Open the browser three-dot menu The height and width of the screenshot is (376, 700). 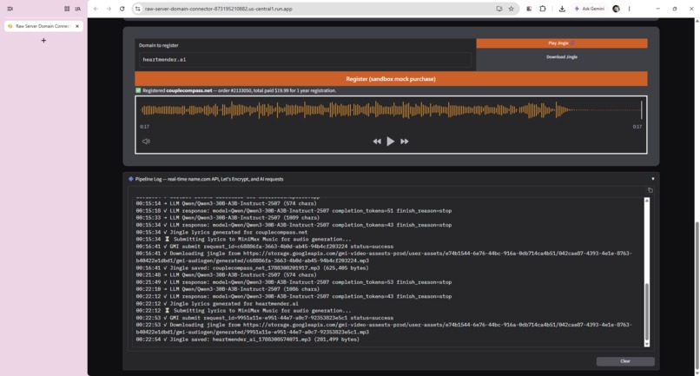(629, 9)
